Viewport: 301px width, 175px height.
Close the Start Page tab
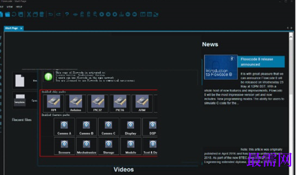21,28
